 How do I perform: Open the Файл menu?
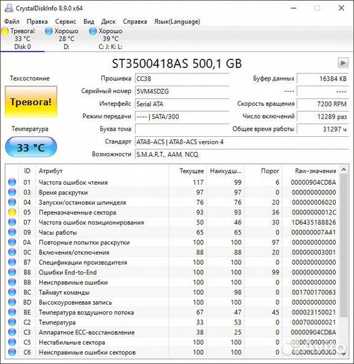[12, 22]
